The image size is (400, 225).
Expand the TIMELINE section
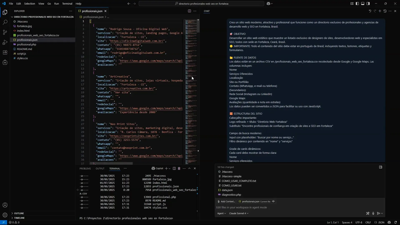19,218
